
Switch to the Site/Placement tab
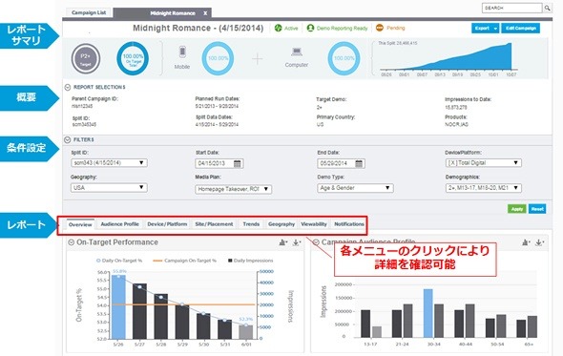(214, 224)
